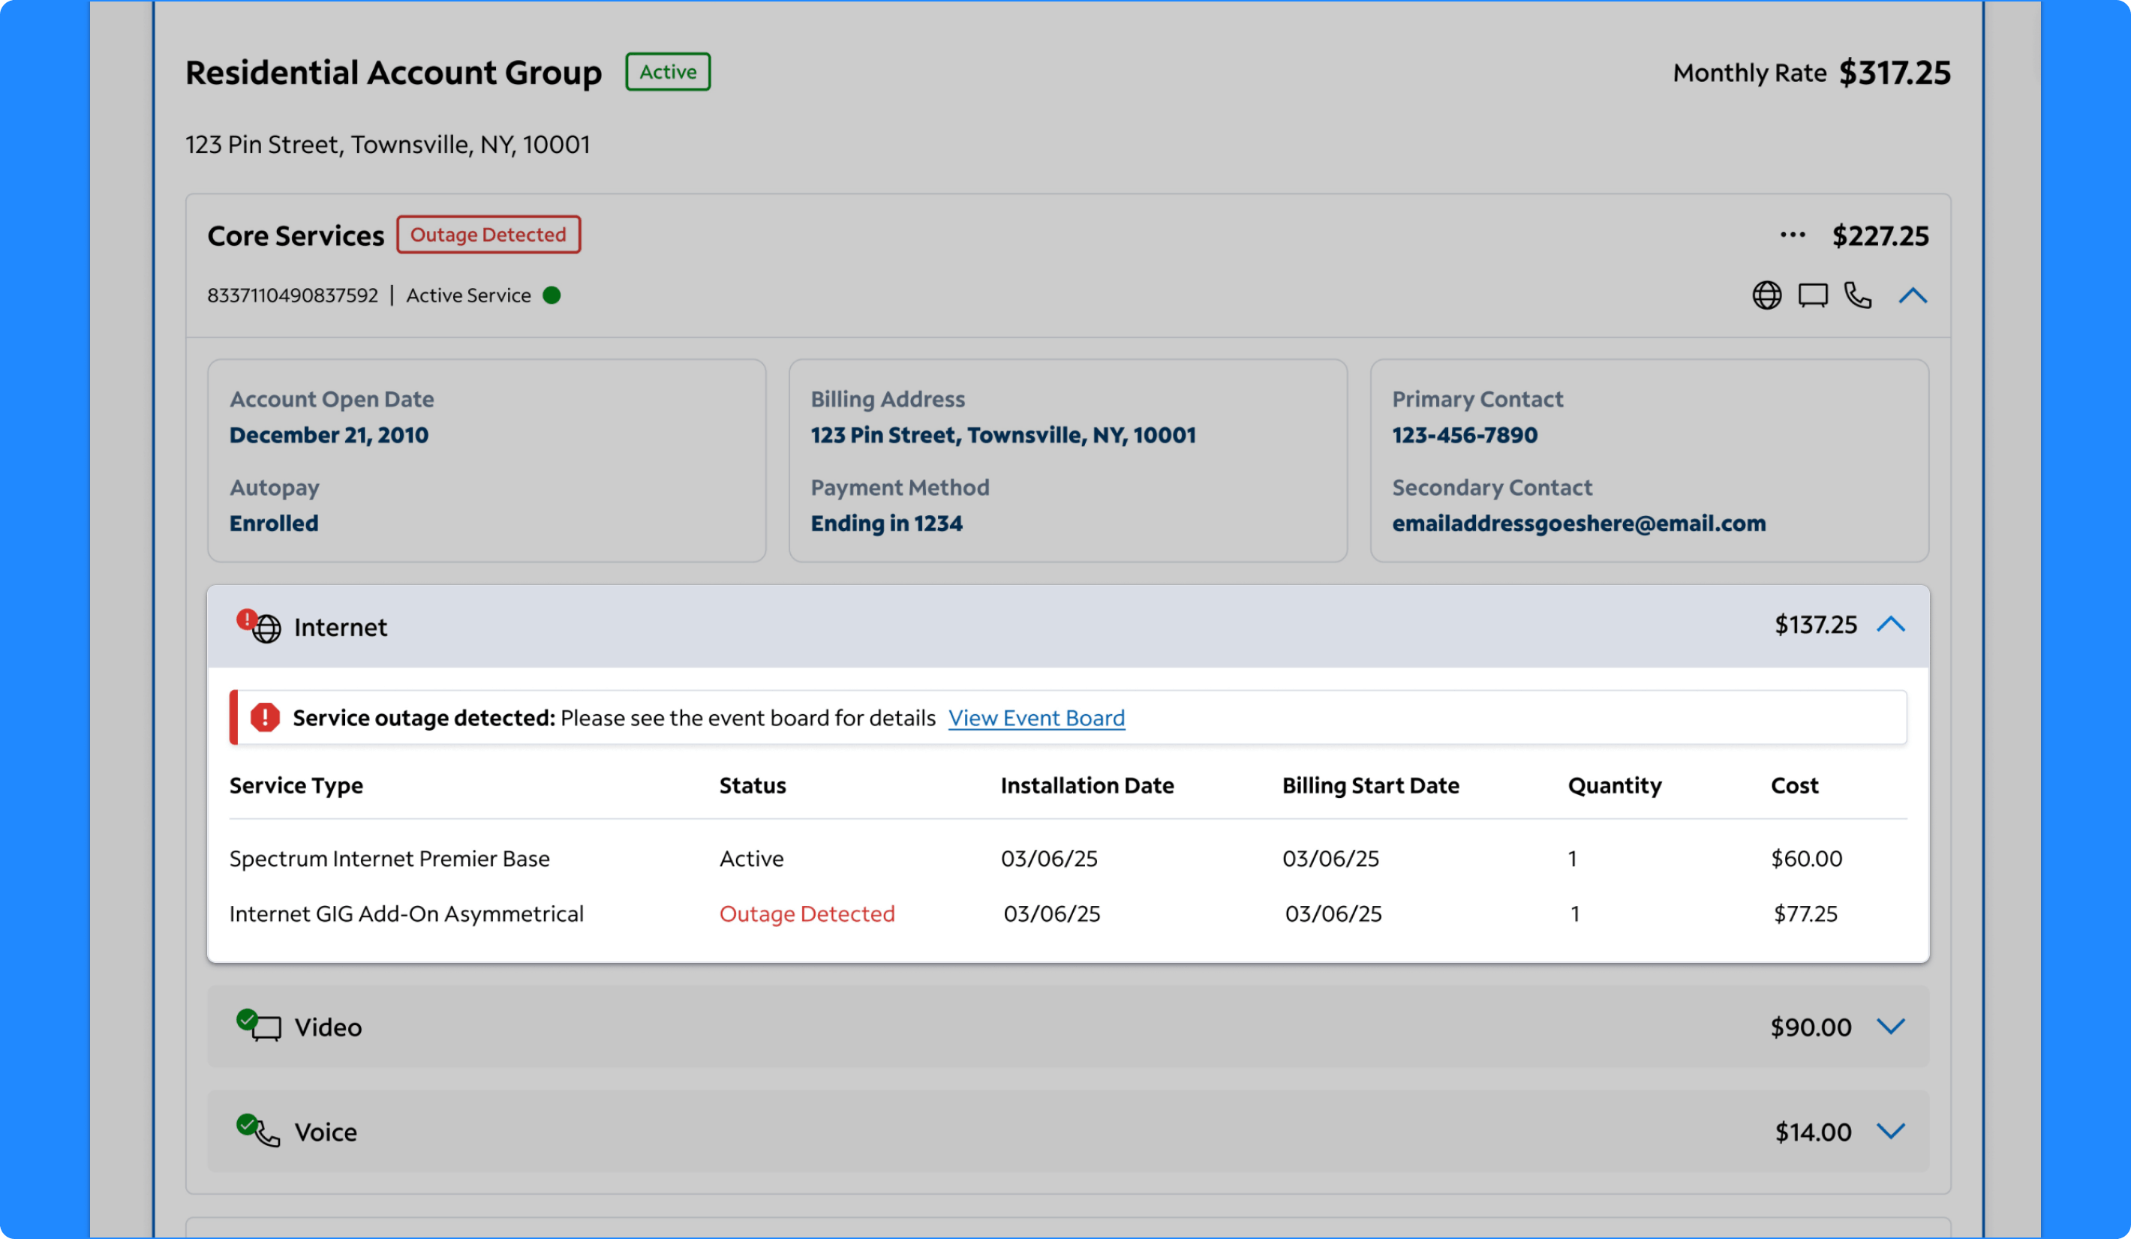2131x1239 pixels.
Task: Click the TV icon in Core Services header
Action: [1812, 295]
